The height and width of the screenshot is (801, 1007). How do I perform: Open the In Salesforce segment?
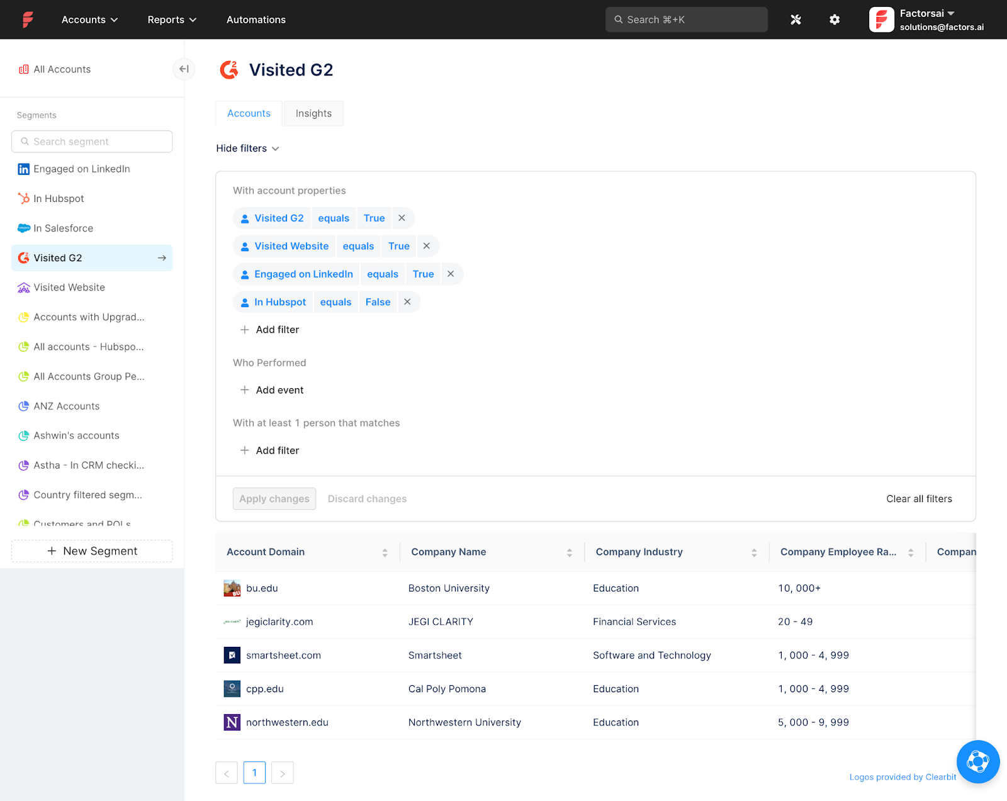click(92, 228)
